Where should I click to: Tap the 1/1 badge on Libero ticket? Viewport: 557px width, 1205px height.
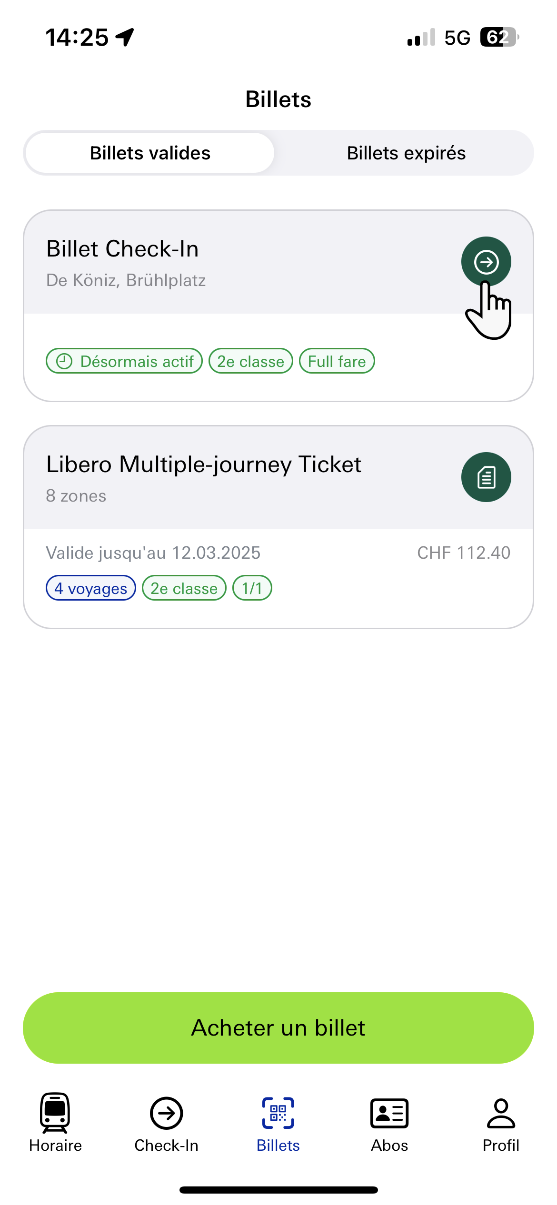252,588
